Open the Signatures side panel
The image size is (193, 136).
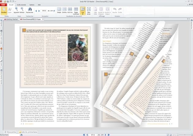pyautogui.click(x=1, y=52)
